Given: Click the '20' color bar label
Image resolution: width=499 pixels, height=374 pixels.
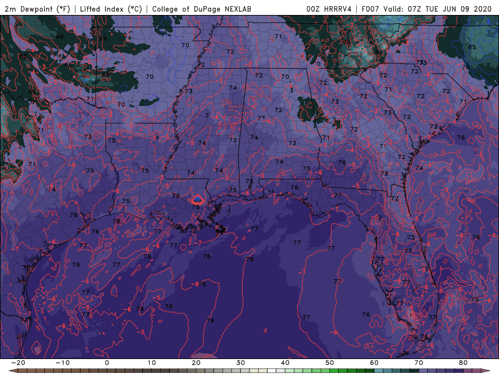Looking at the screenshot, I should [196, 363].
